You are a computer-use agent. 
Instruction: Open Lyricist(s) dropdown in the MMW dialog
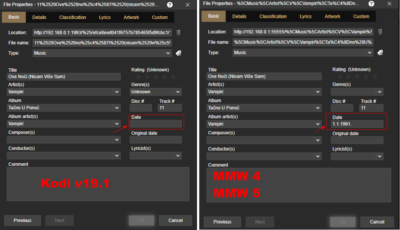379,156
